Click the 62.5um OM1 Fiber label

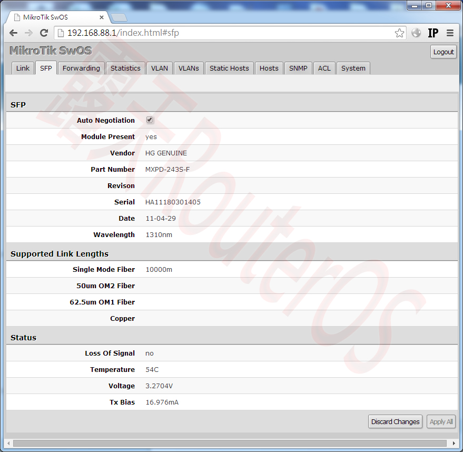click(x=102, y=302)
